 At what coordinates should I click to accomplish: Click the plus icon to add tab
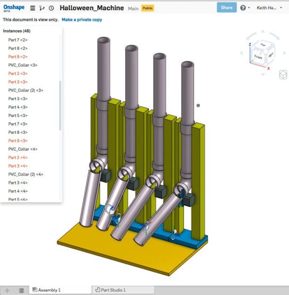[7, 291]
